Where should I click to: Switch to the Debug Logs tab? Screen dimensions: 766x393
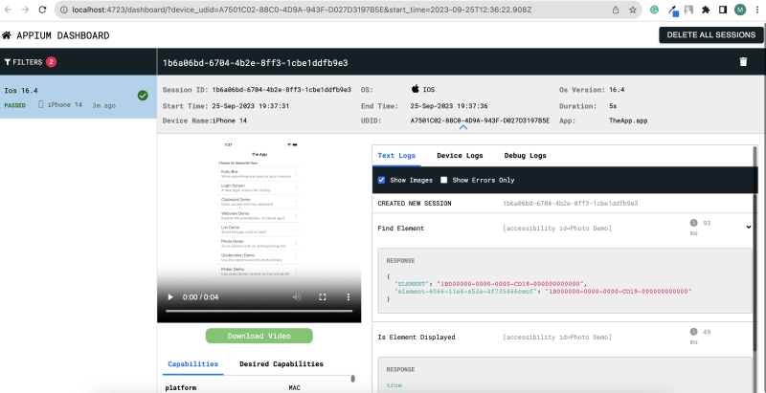tap(525, 156)
